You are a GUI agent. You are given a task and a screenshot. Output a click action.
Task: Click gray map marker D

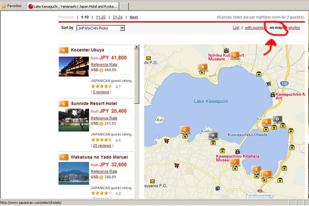(277, 119)
